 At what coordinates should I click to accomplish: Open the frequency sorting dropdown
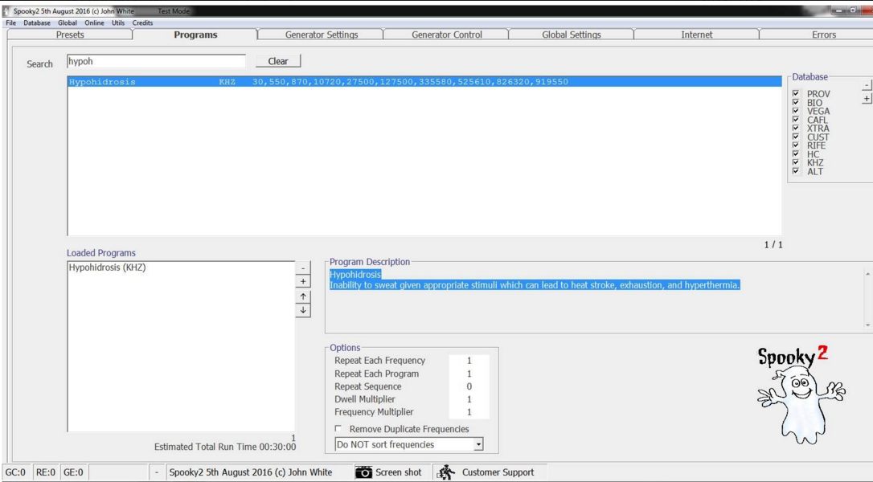(x=478, y=444)
